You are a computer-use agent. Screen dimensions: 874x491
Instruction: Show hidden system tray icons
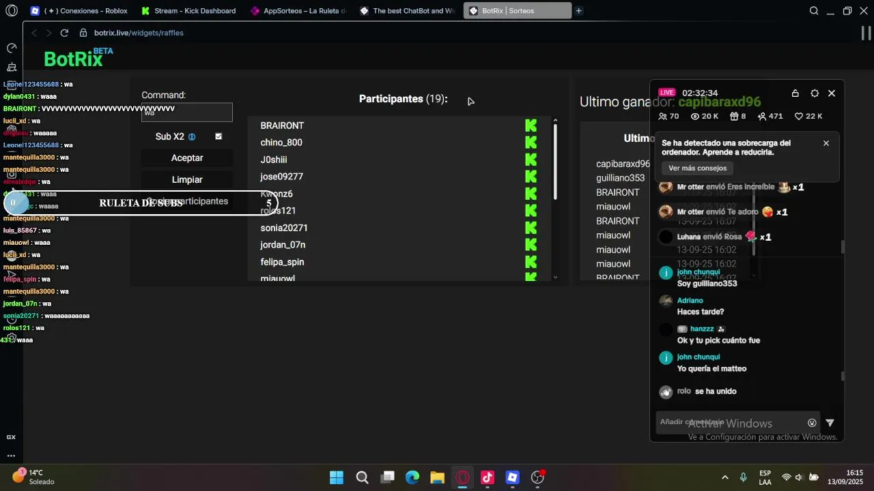tap(724, 477)
